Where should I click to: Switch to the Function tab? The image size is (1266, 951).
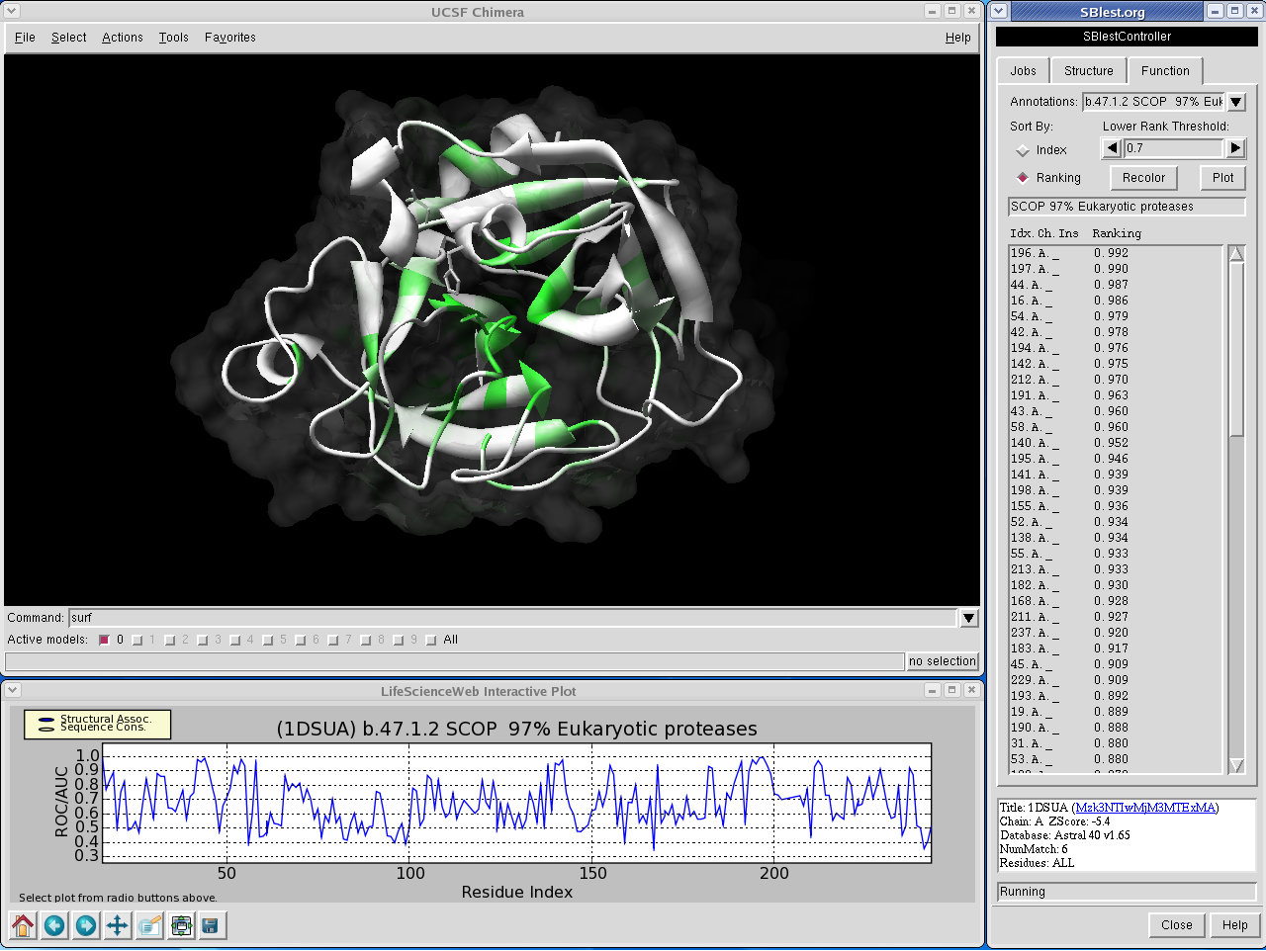coord(1165,70)
